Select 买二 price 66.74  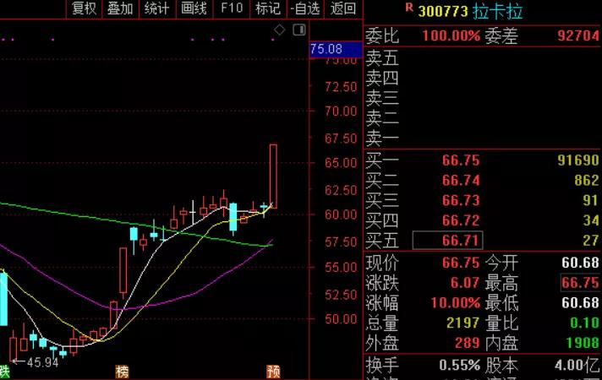pos(461,180)
